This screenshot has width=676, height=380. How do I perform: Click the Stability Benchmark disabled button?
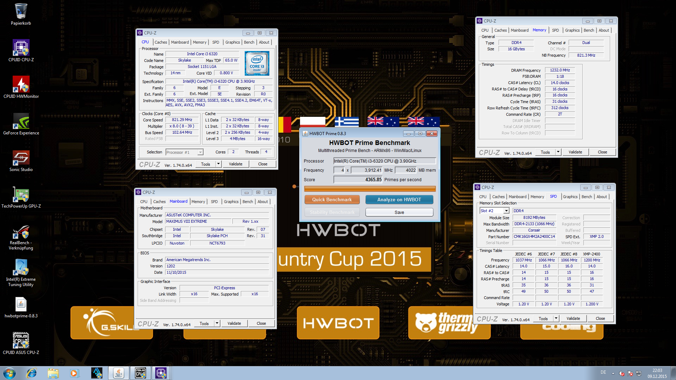(332, 212)
